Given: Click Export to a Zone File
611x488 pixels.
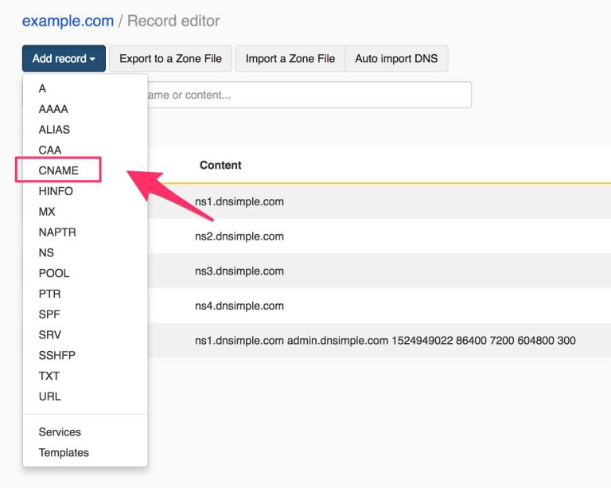Looking at the screenshot, I should tap(170, 59).
